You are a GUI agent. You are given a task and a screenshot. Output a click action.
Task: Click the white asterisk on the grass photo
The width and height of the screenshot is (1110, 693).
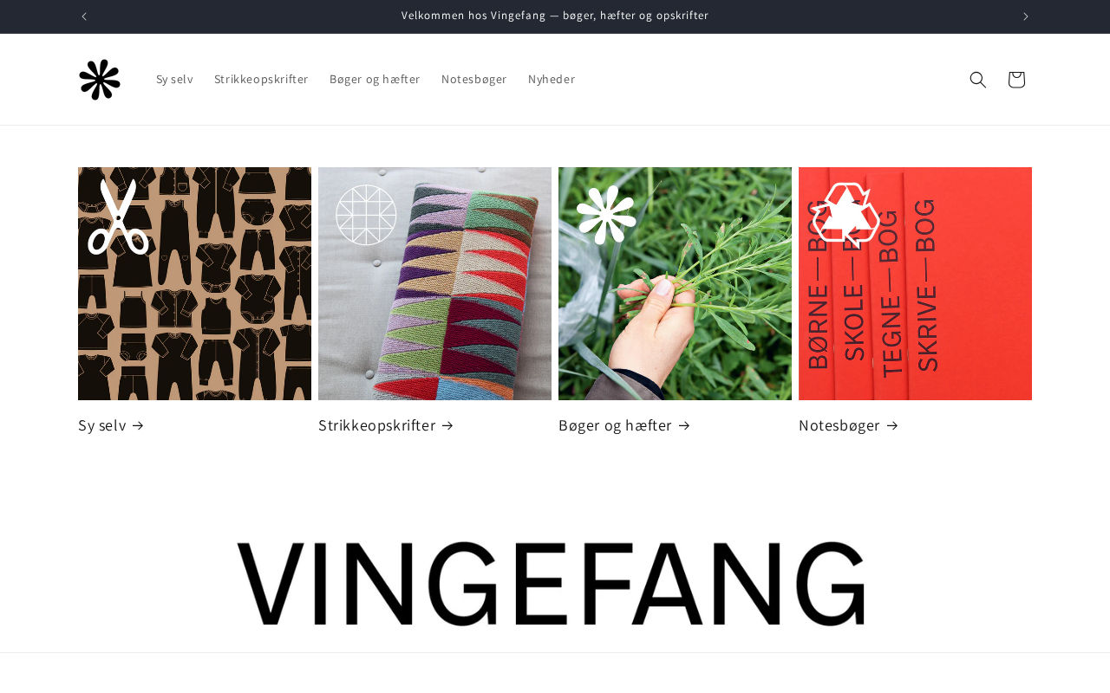pyautogui.click(x=606, y=214)
